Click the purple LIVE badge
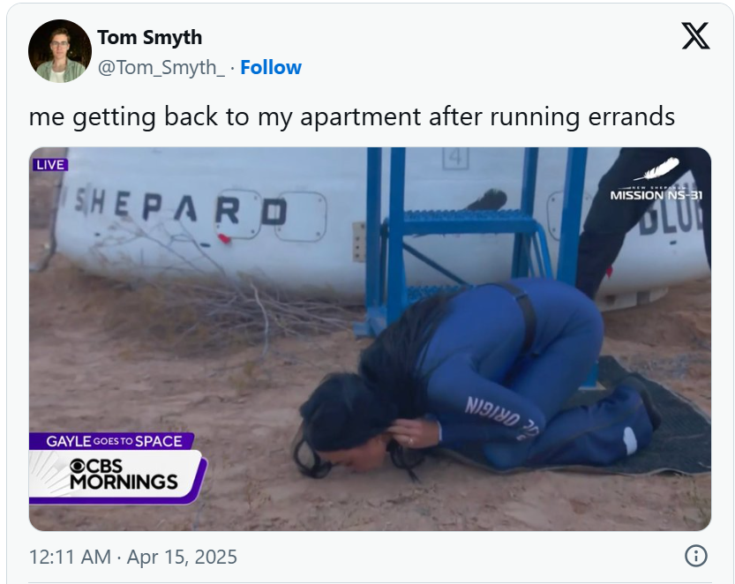This screenshot has width=735, height=584. tap(50, 165)
